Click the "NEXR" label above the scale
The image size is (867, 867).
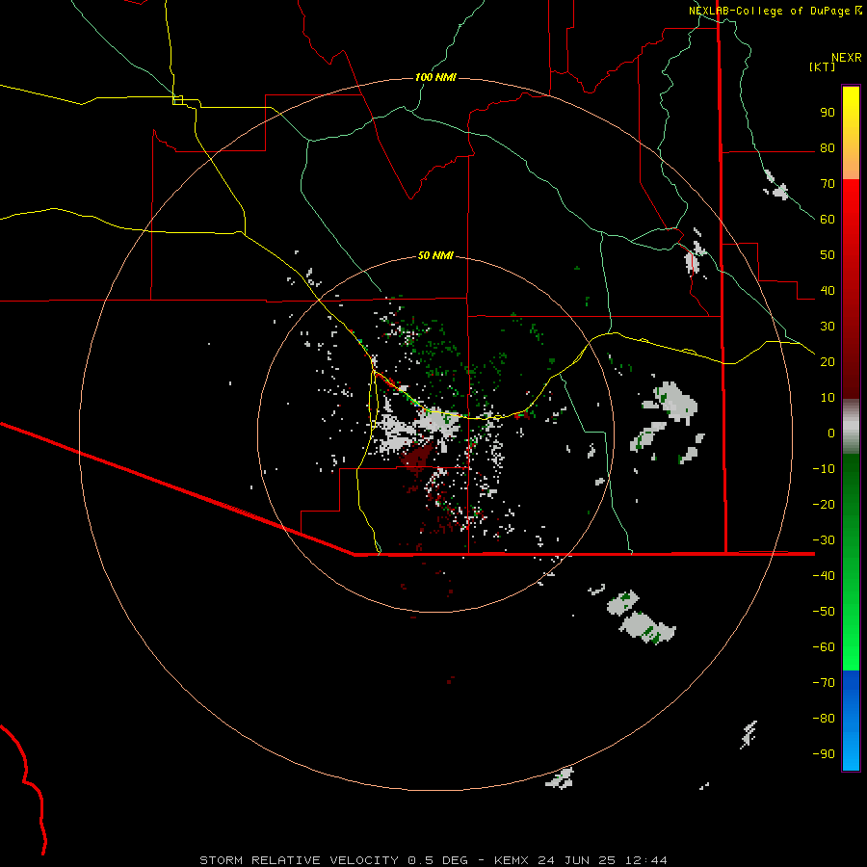click(847, 58)
